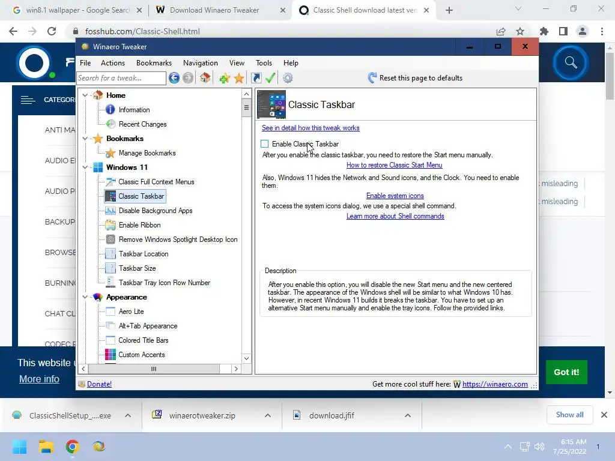Click the forward navigation arrow in Winaero toolbar

coord(188,78)
